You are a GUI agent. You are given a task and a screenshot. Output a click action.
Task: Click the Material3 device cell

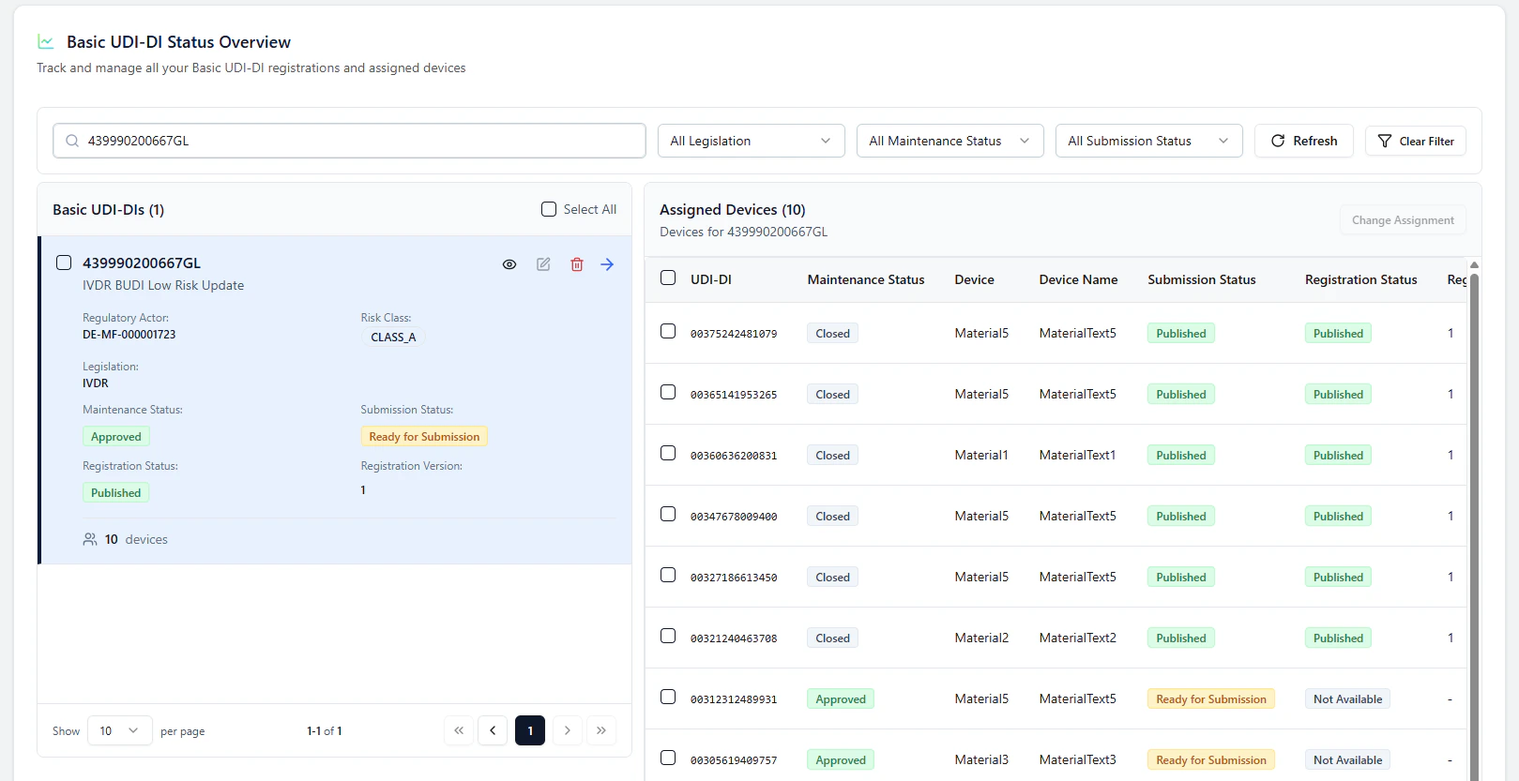tap(981, 759)
